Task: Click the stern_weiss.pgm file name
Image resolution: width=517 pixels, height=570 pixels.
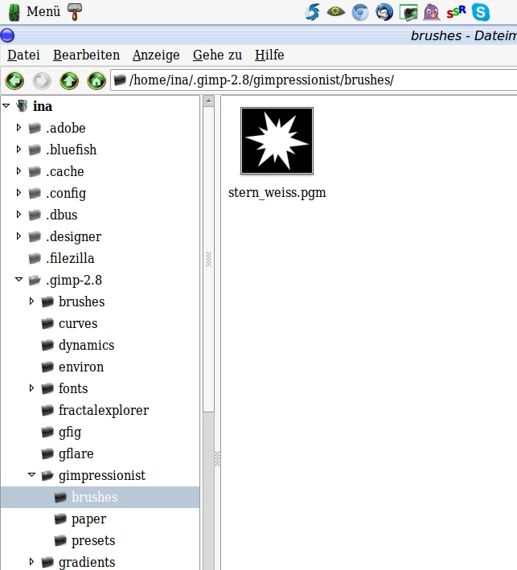Action: point(277,193)
